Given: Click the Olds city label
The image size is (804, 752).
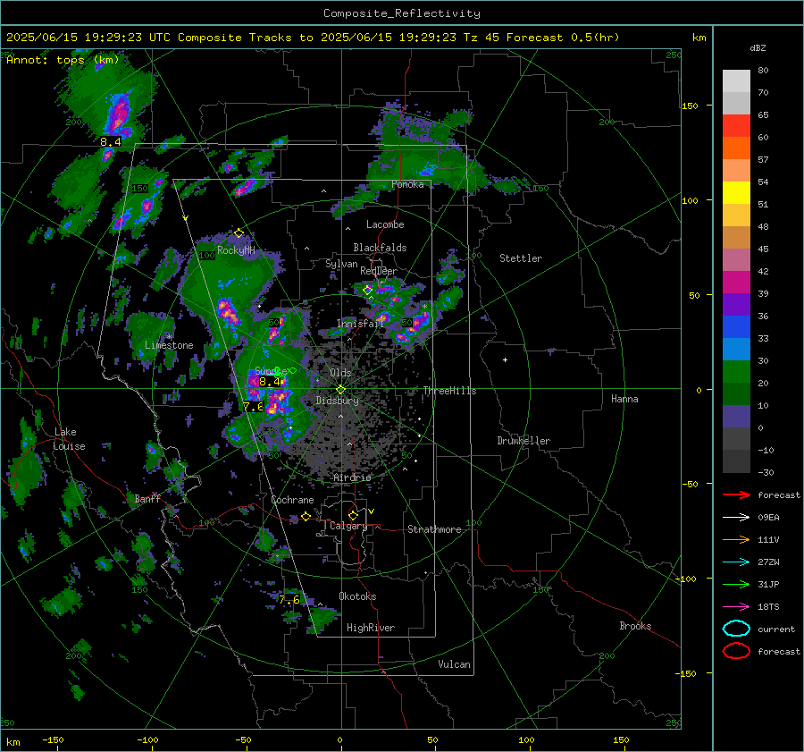Looking at the screenshot, I should pyautogui.click(x=340, y=373).
